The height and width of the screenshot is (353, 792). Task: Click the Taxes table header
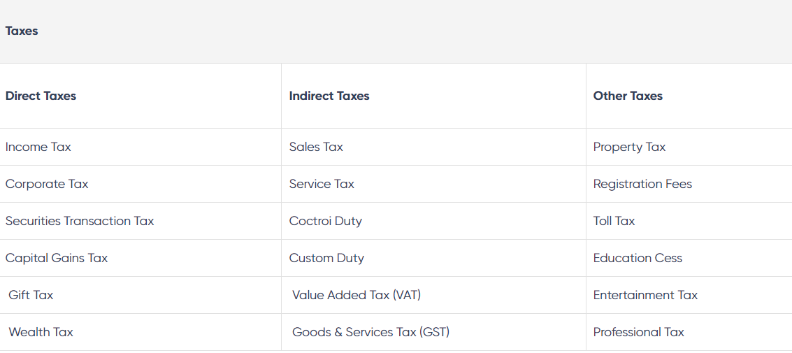22,31
